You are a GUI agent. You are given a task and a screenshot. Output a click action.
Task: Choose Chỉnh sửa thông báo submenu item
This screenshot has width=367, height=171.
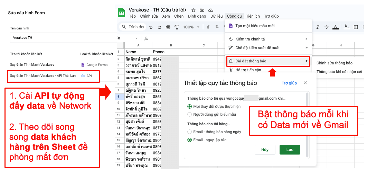tap(334, 63)
